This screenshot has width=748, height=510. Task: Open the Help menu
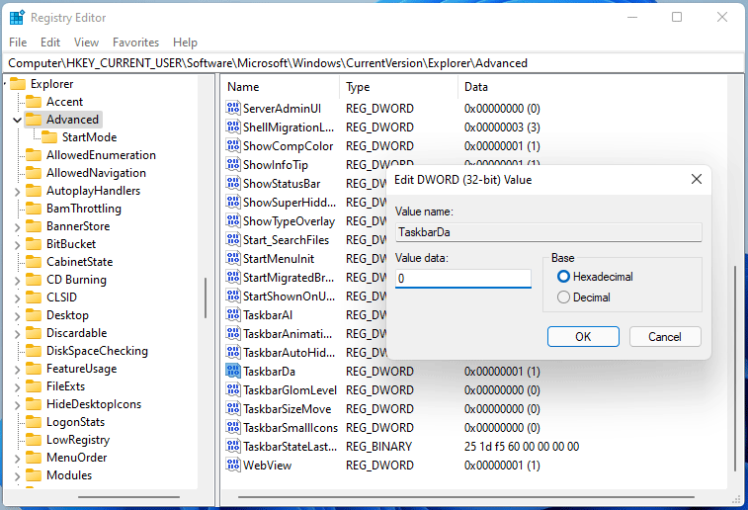(x=185, y=42)
